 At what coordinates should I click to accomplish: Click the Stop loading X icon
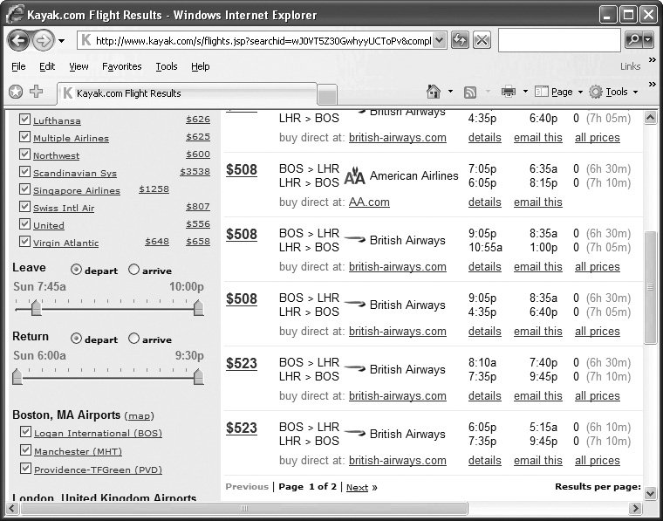(x=482, y=40)
